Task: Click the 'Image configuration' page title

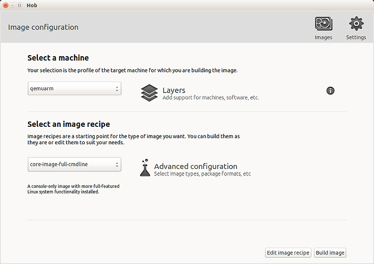Action: pyautogui.click(x=43, y=27)
